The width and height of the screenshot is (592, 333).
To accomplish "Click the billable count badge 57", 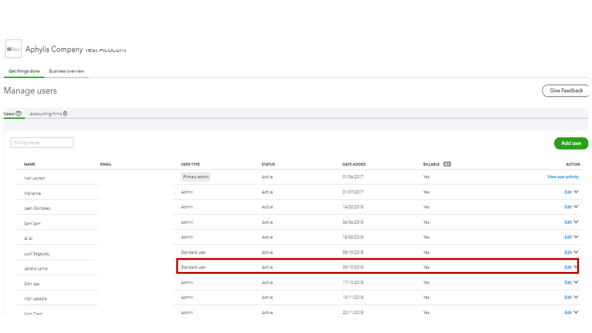I will pyautogui.click(x=447, y=164).
